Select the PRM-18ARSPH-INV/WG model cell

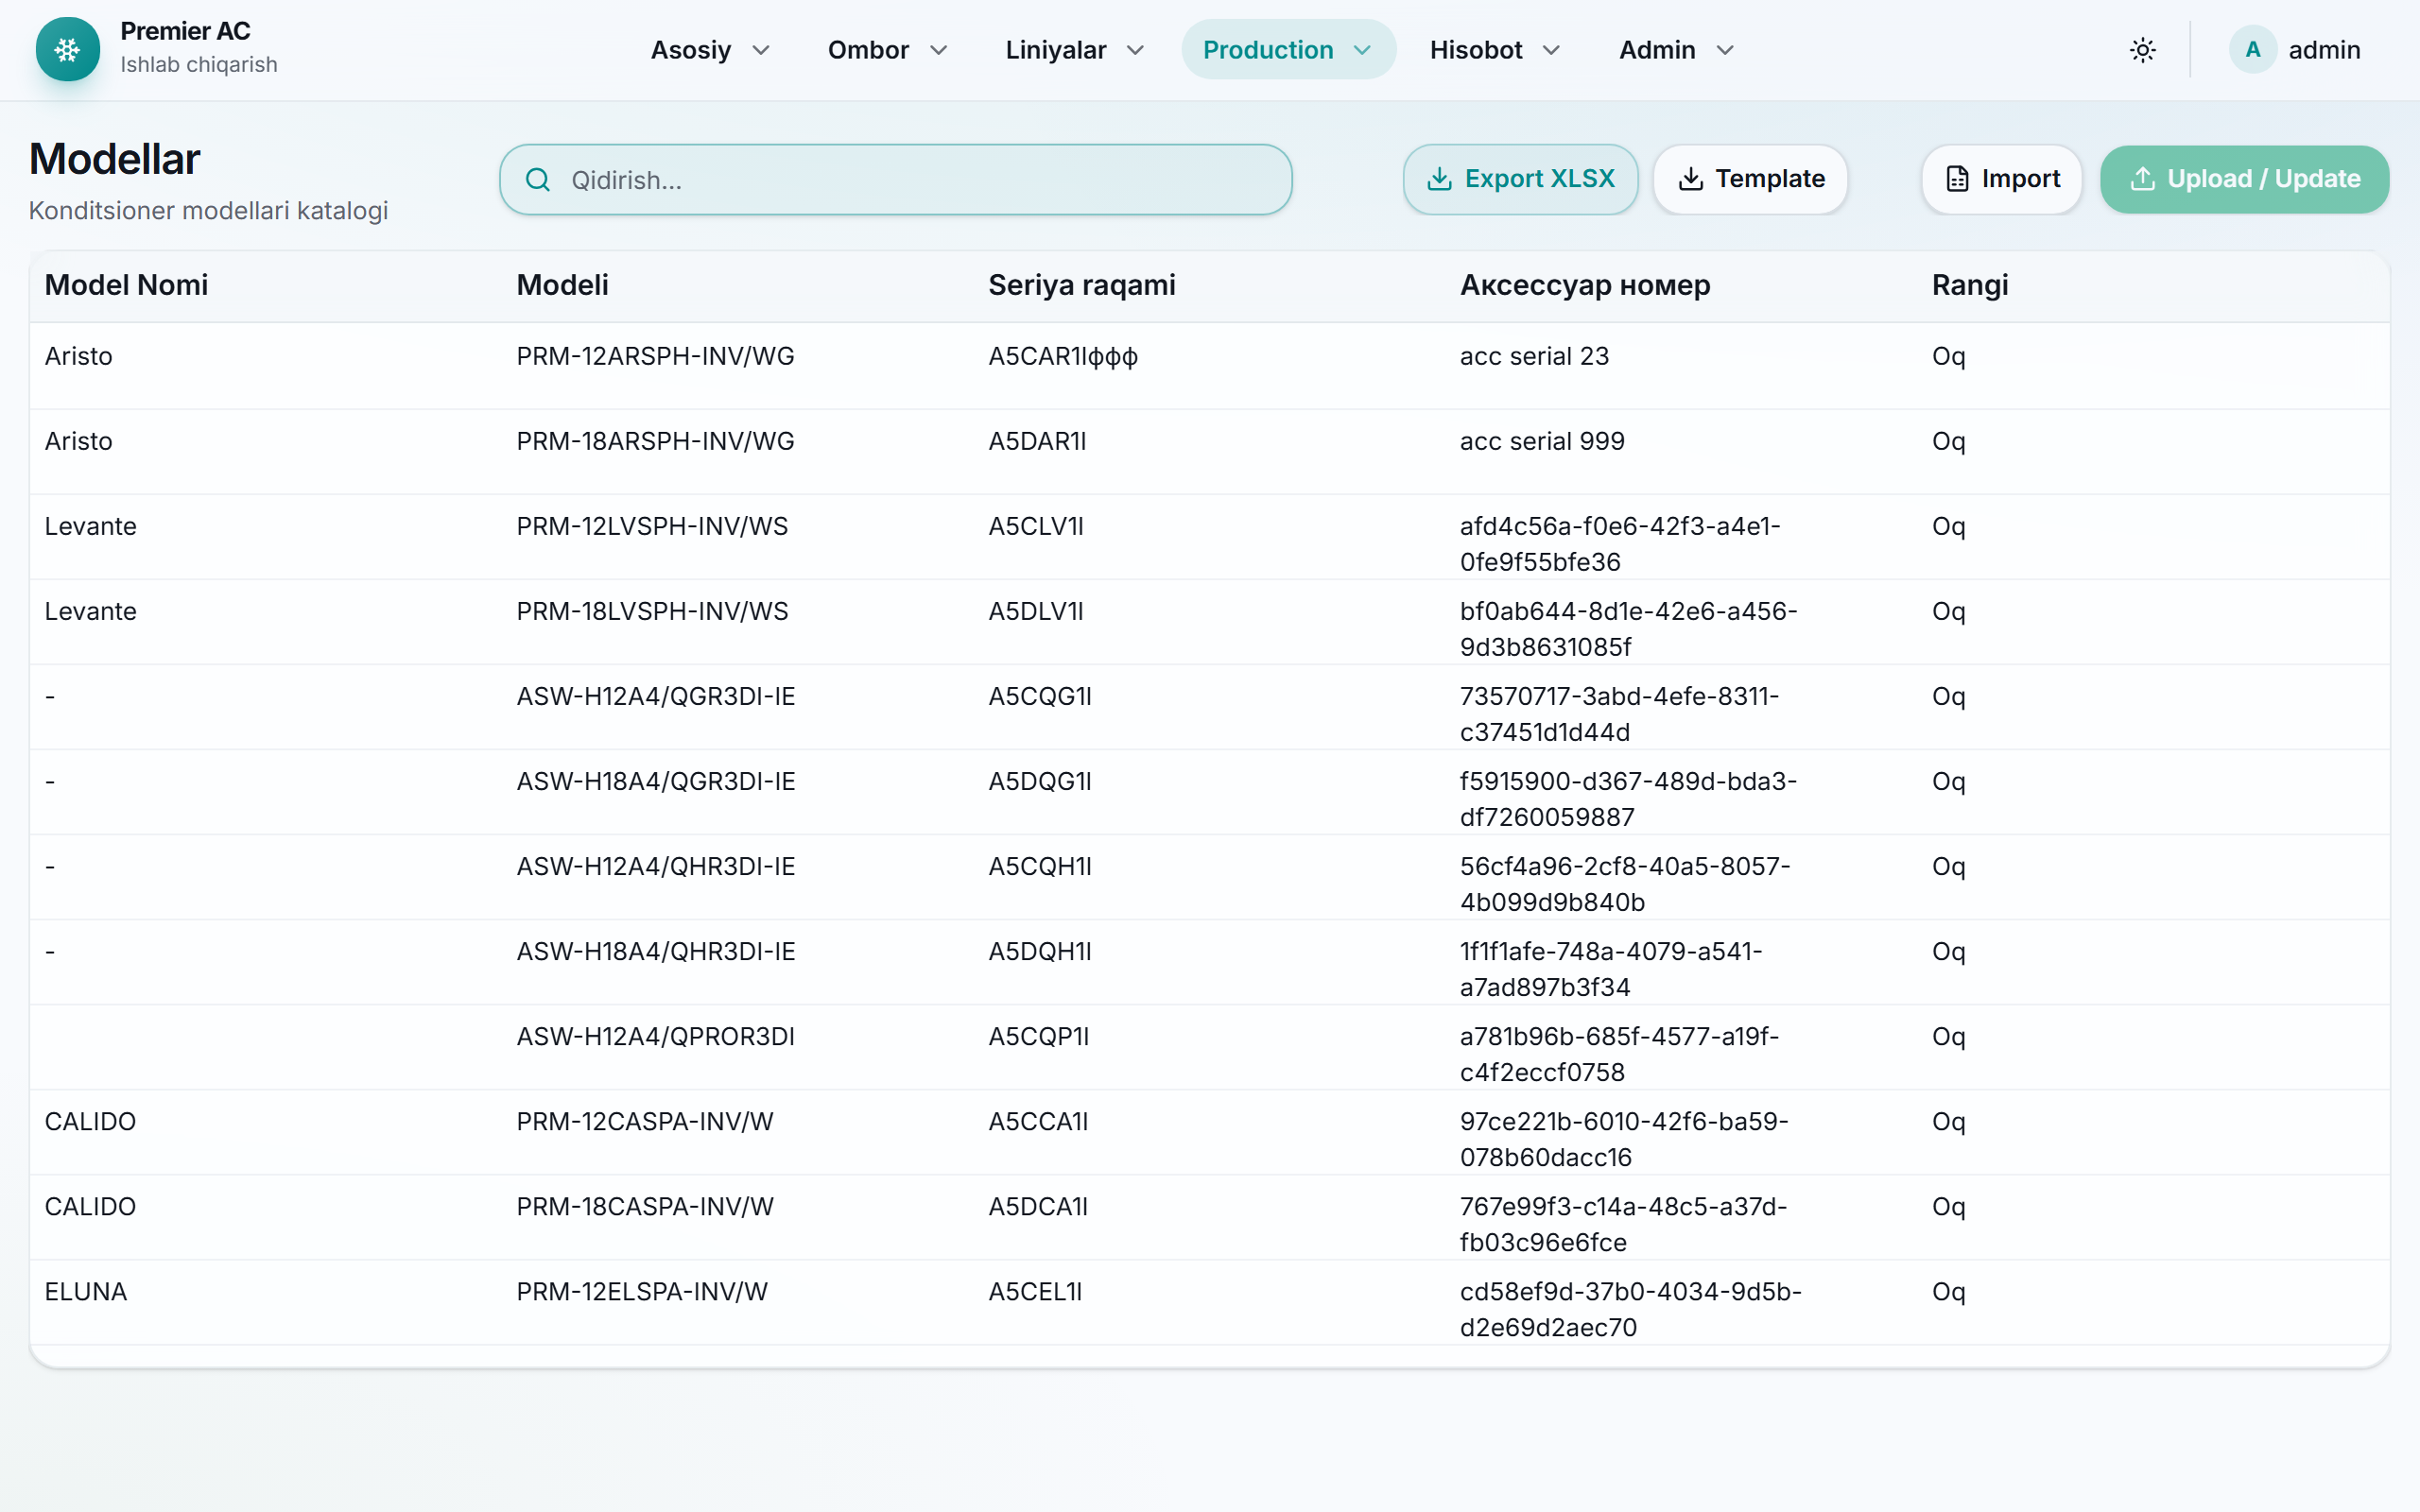point(655,441)
